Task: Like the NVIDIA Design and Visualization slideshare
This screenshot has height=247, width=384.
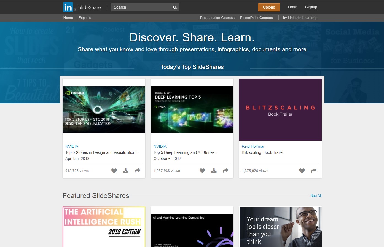Action: 114,171
